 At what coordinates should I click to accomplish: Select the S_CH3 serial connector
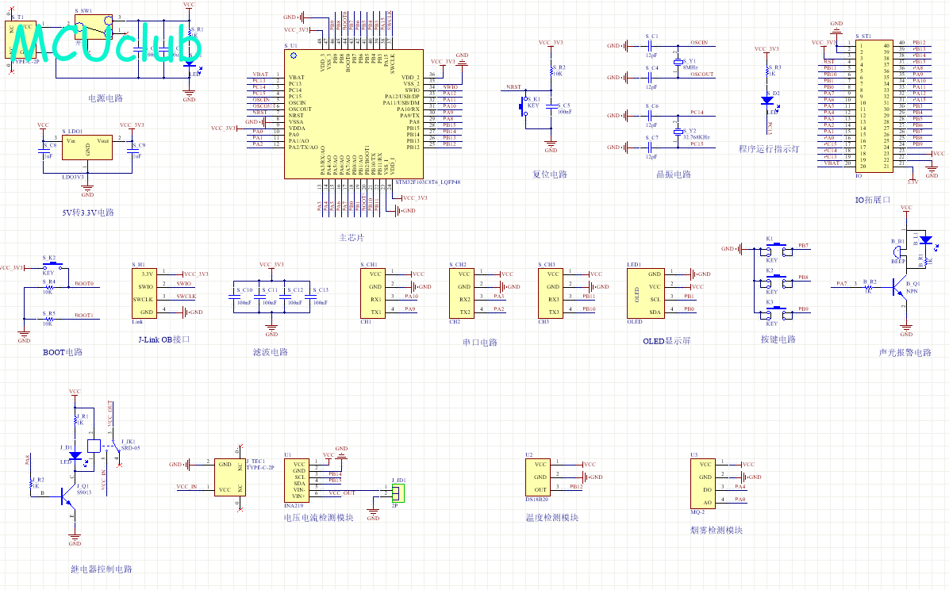551,293
